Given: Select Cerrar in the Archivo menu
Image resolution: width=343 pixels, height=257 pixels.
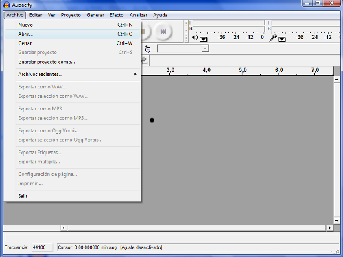Looking at the screenshot, I should (x=73, y=43).
